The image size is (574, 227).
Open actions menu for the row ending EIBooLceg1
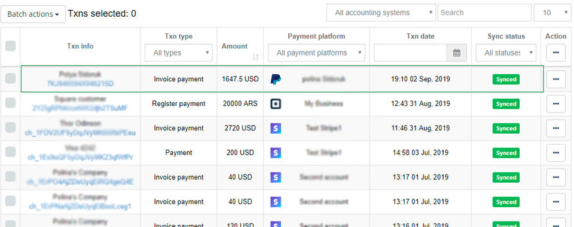(x=555, y=202)
